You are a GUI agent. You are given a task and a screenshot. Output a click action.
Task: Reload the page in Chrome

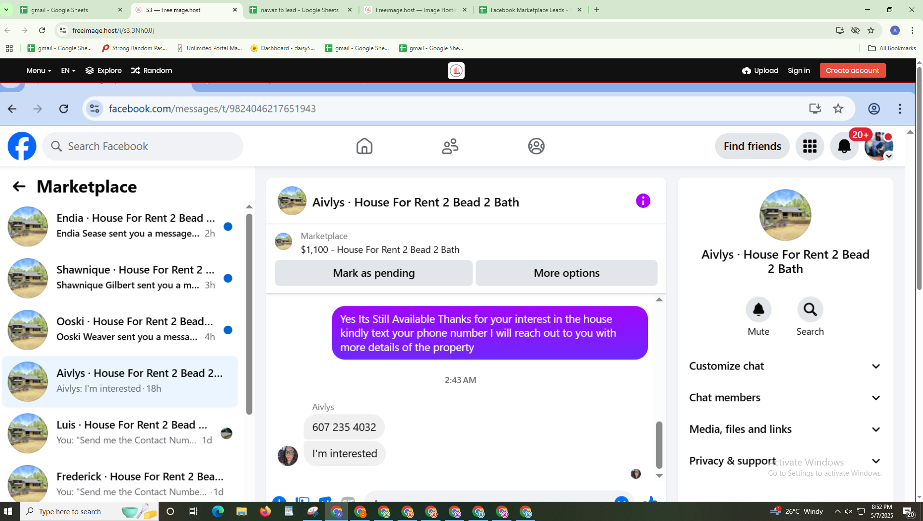[42, 30]
